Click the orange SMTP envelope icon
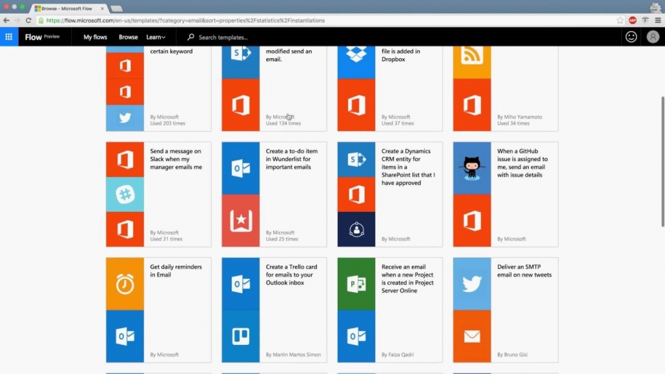This screenshot has height=374, width=665. 472,337
